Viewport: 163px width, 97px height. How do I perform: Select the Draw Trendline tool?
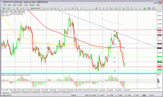[x=93, y=8]
